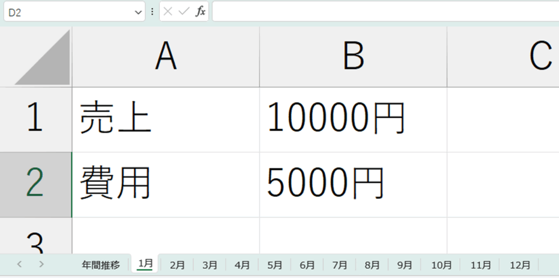Select column A header
This screenshot has height=278, width=559.
(x=165, y=57)
